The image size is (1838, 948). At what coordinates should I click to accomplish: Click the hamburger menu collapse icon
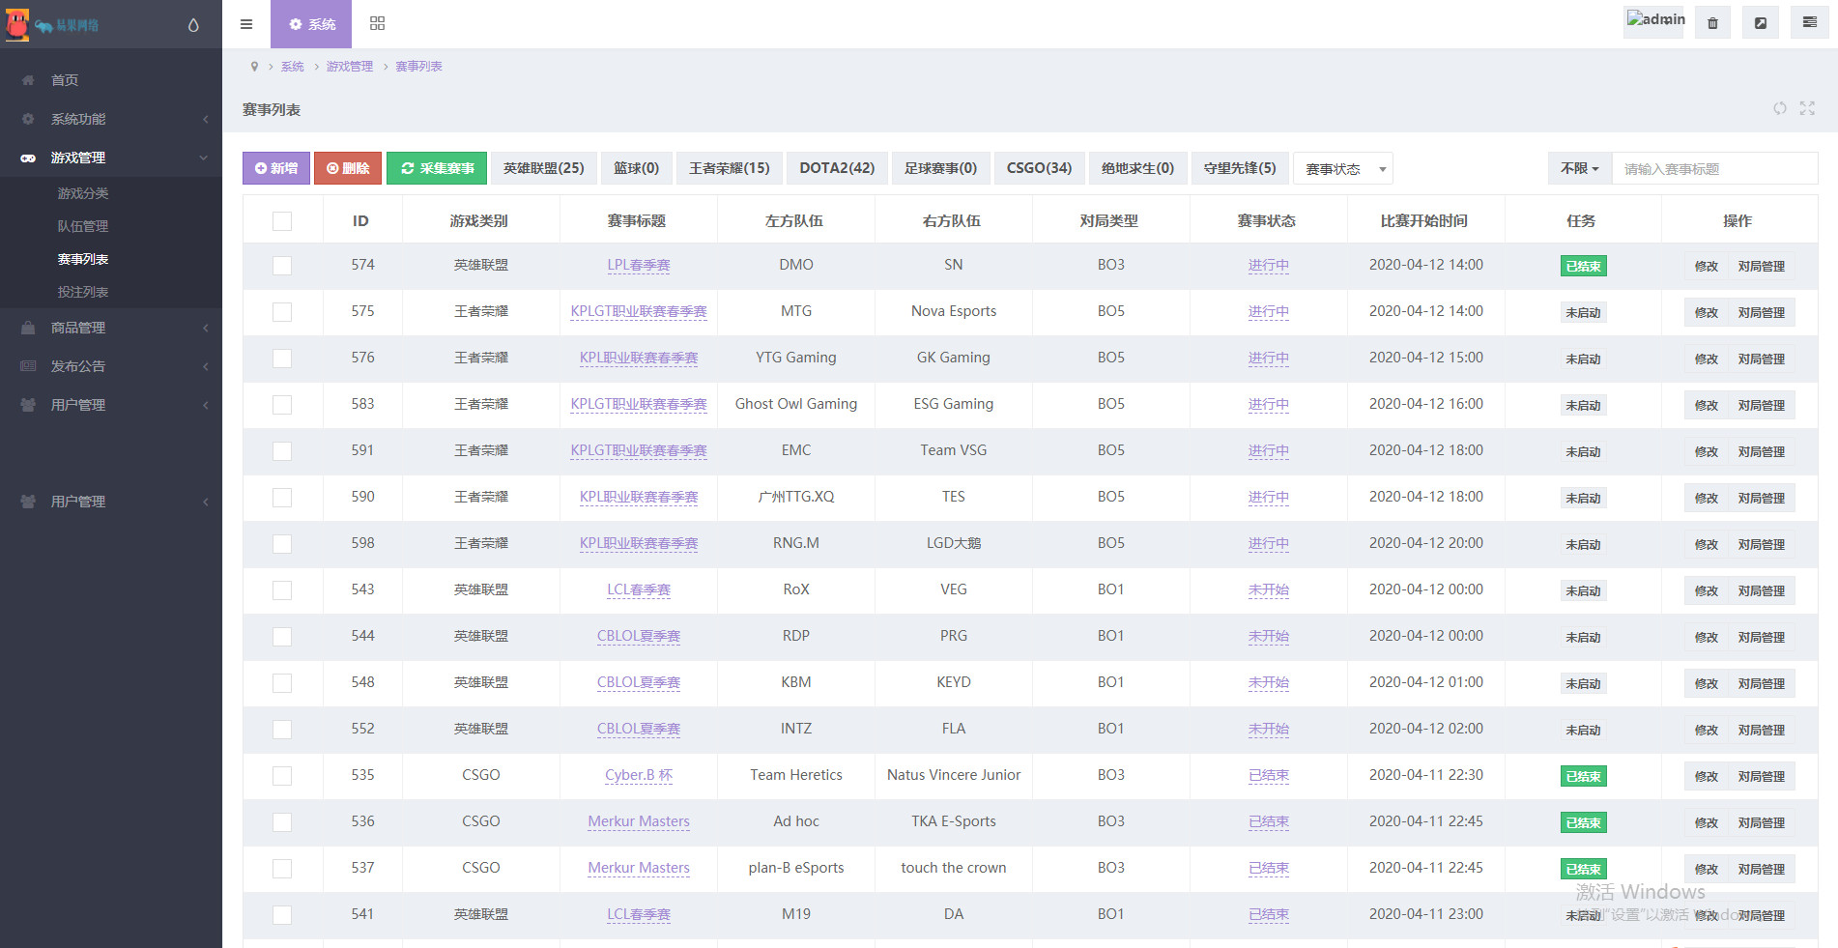pos(246,24)
